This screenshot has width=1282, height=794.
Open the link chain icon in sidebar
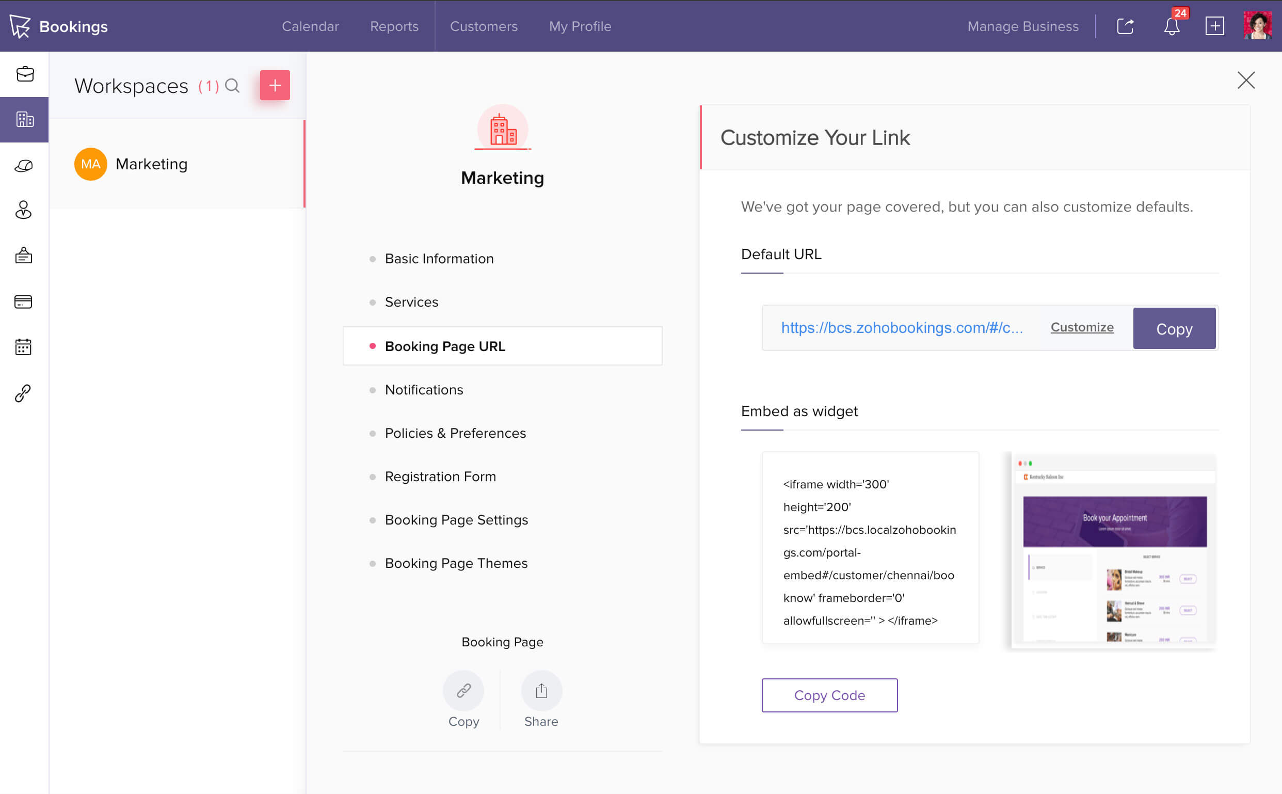pos(23,393)
